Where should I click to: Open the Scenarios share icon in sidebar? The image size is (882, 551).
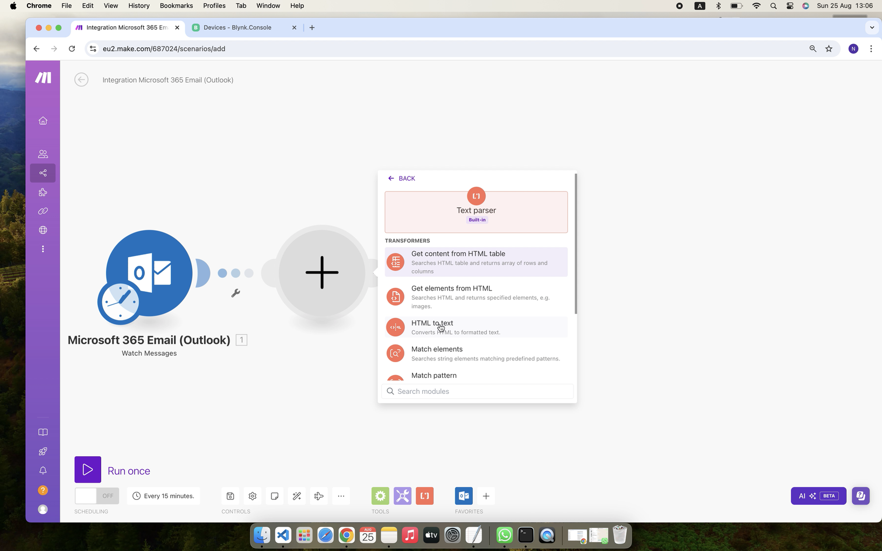[43, 173]
